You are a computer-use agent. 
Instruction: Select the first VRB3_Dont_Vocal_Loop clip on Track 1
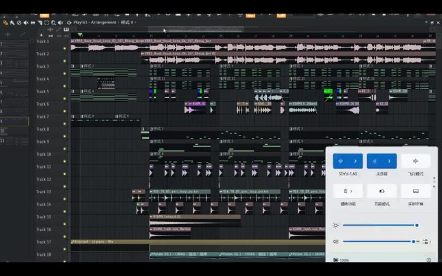(106, 45)
